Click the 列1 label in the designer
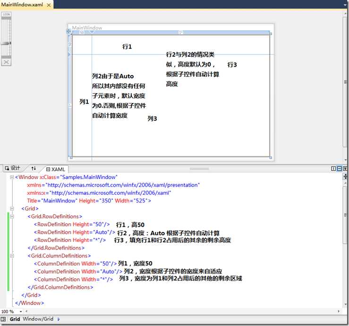Image resolution: width=349 pixels, height=326 pixels. 84,102
